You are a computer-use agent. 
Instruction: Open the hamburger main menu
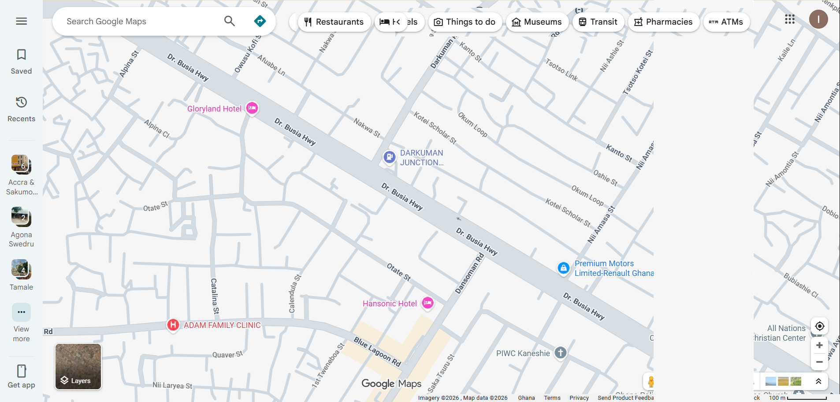(x=21, y=21)
